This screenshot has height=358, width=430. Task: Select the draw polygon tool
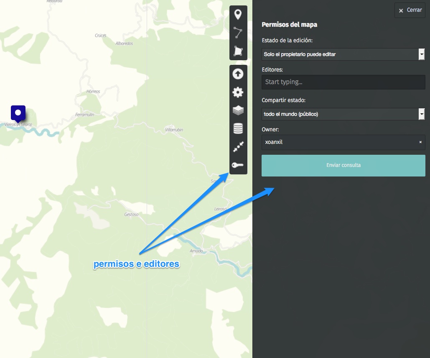click(x=238, y=51)
